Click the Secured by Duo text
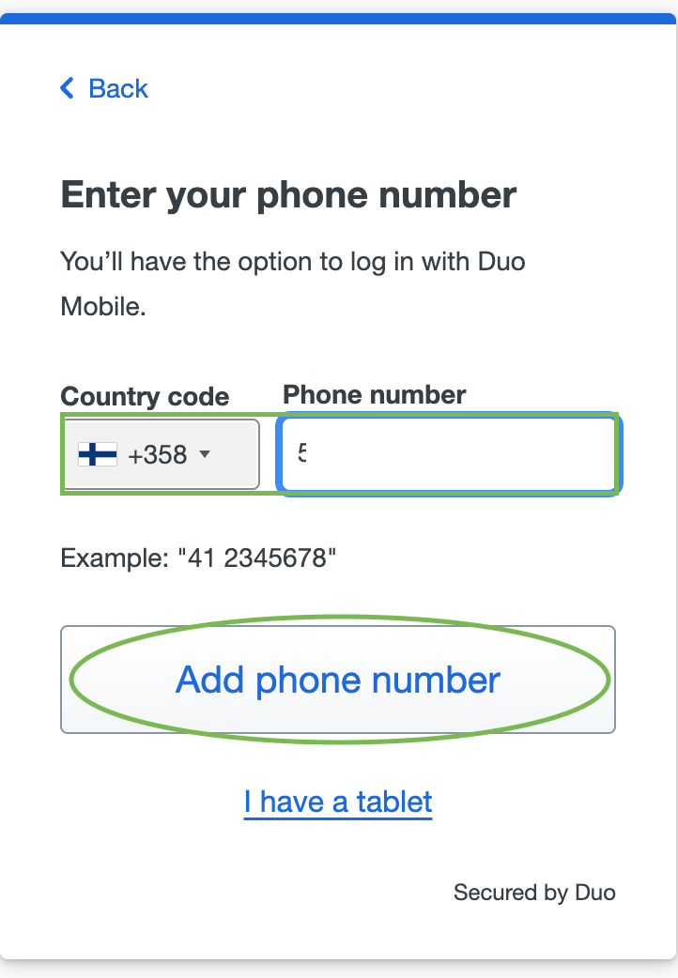678x978 pixels. [534, 893]
